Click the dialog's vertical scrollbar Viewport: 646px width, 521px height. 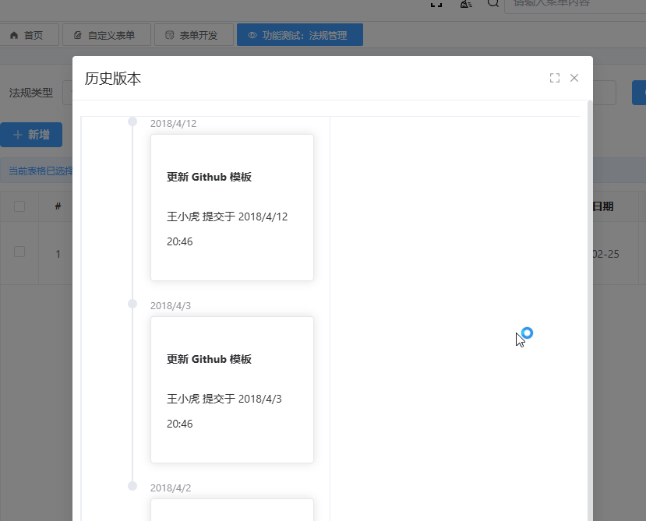click(x=589, y=312)
